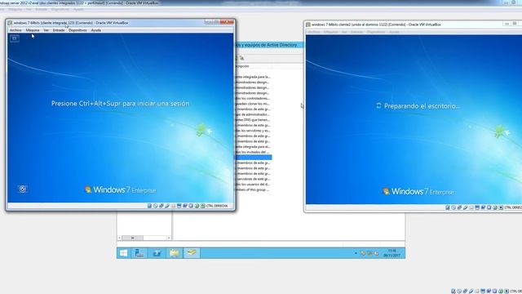Click the volume icon in server system tray
Viewport: 522px width, 294px height.
click(377, 253)
